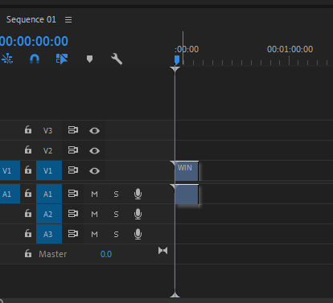Viewport: 333px width, 303px height.
Task: Toggle track lock on V1
Action: pyautogui.click(x=28, y=170)
